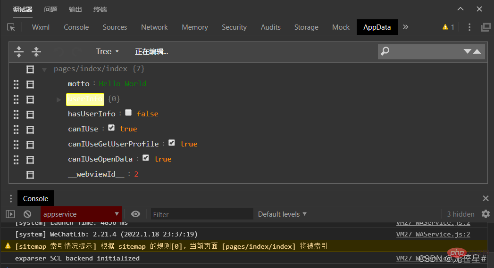The image size is (494, 268).
Task: Switch to the Wxml tab
Action: point(41,27)
